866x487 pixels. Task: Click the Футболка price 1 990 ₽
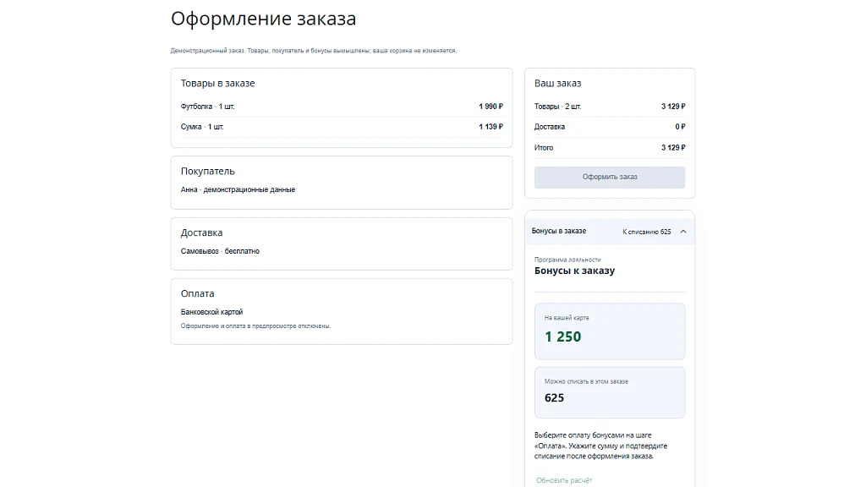[x=491, y=107]
